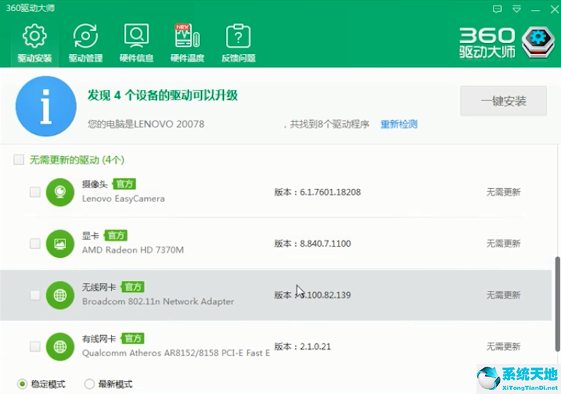Click version text 8.840.7.1100

[x=325, y=244]
